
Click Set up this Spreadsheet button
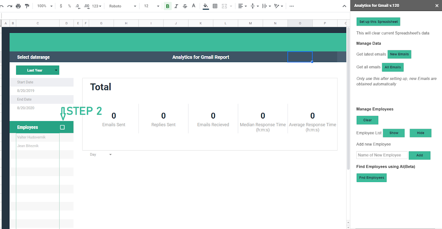(378, 21)
